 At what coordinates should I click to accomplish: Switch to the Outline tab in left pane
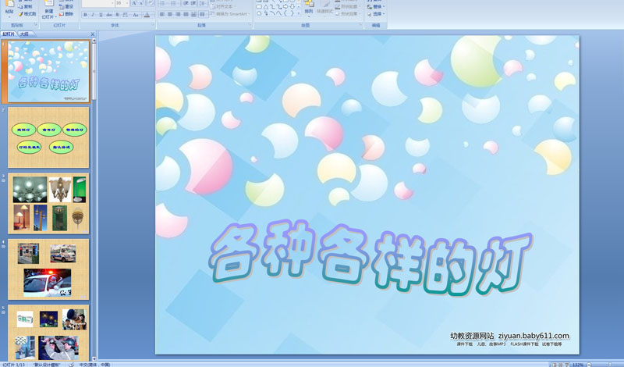(25, 34)
